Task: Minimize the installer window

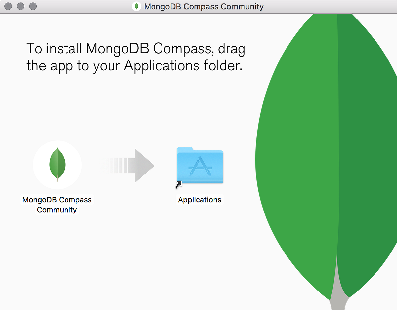Action: [x=21, y=6]
